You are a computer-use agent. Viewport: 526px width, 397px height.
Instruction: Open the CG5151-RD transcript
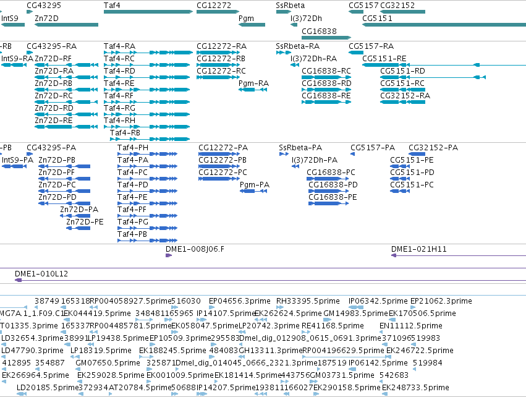pos(402,71)
